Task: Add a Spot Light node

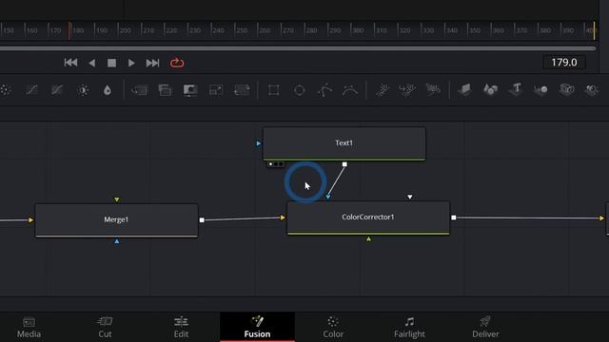Action: 592,90
